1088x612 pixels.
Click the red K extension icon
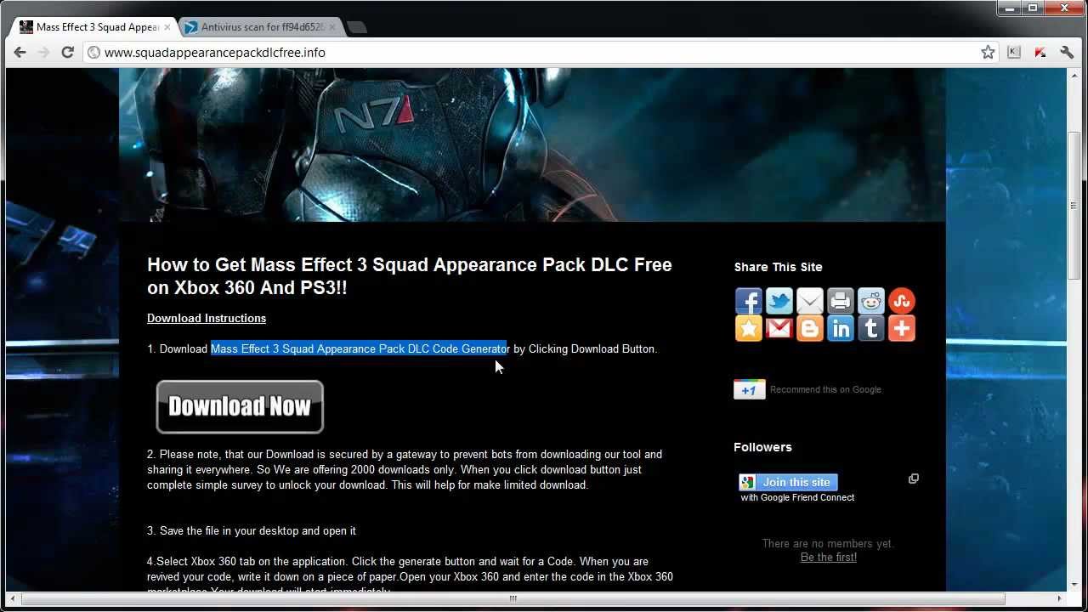(1040, 53)
